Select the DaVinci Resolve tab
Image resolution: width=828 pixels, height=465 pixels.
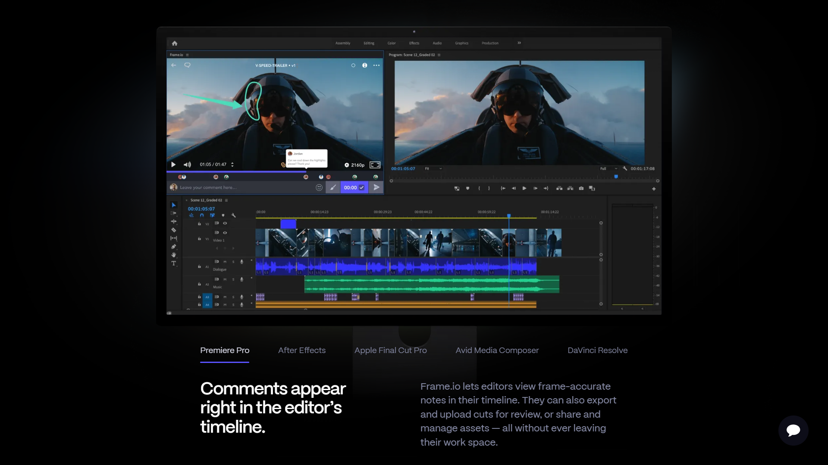pos(598,350)
